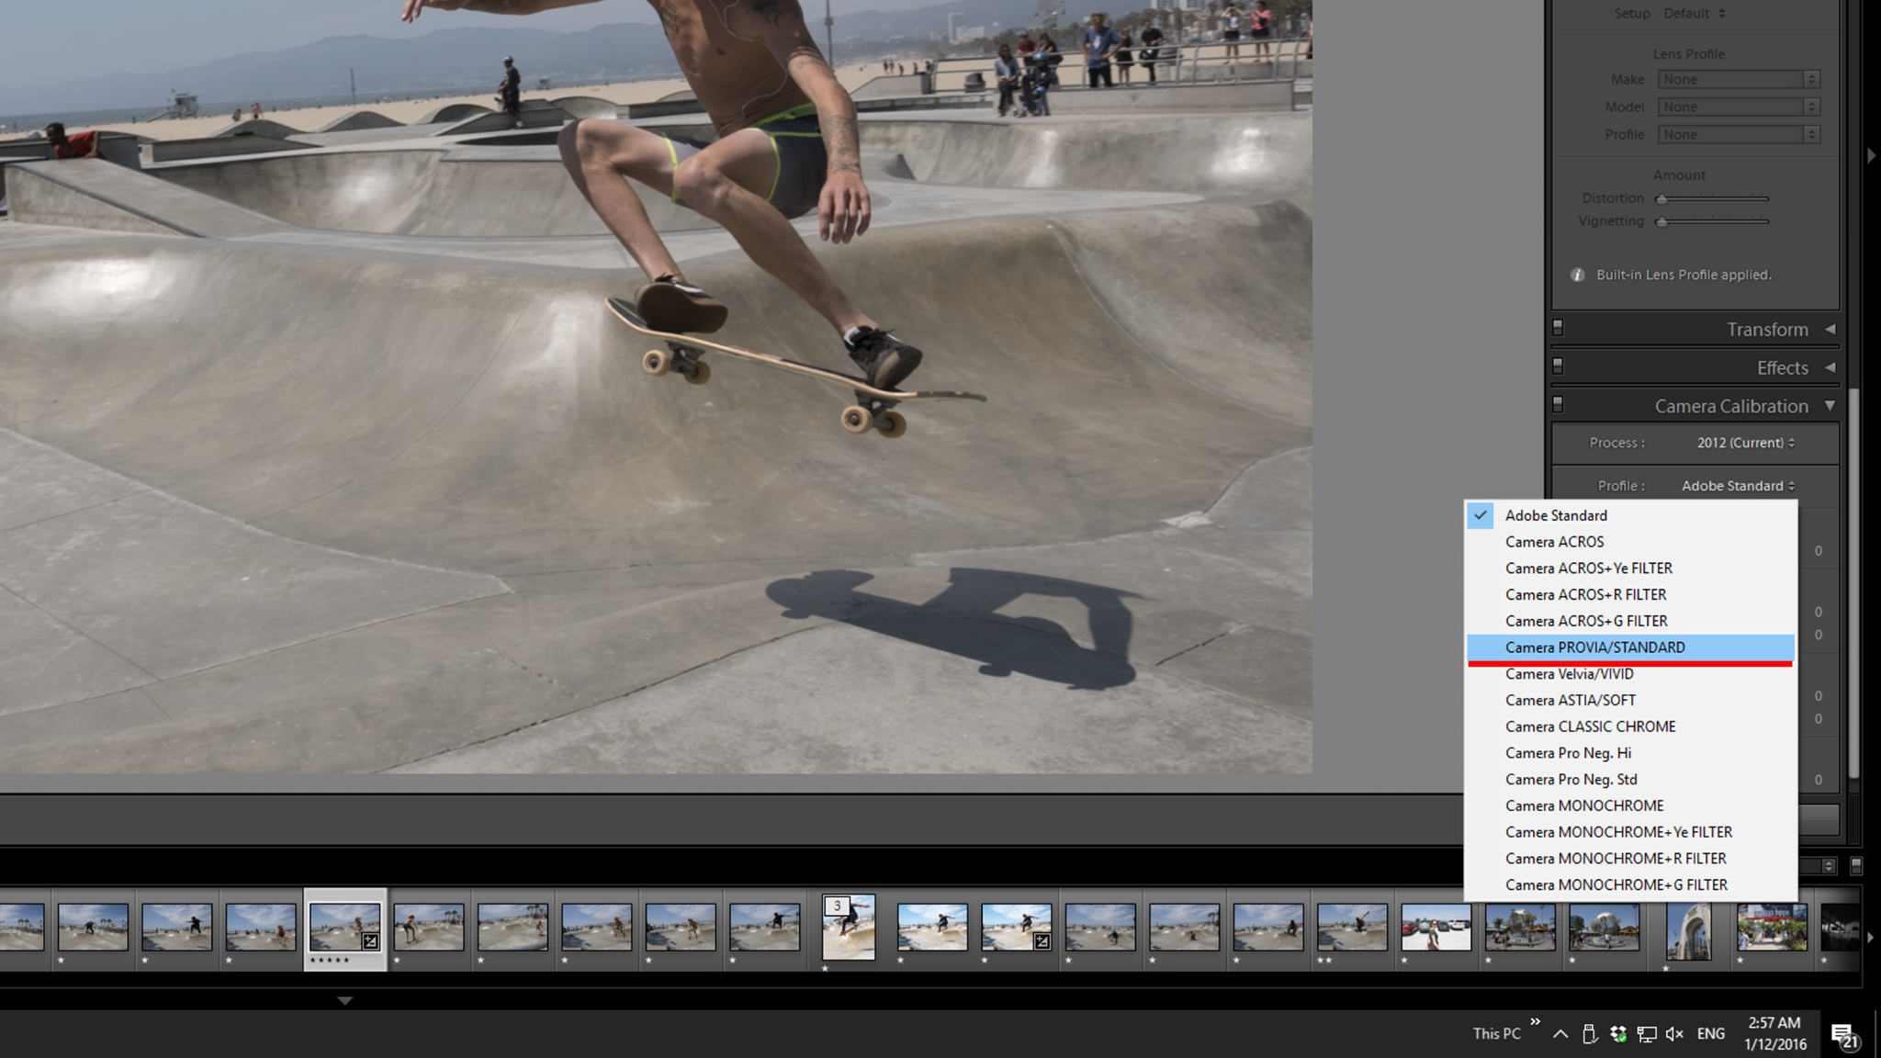The height and width of the screenshot is (1058, 1881).
Task: Select Camera PROVIA/STANDARD profile
Action: point(1594,647)
